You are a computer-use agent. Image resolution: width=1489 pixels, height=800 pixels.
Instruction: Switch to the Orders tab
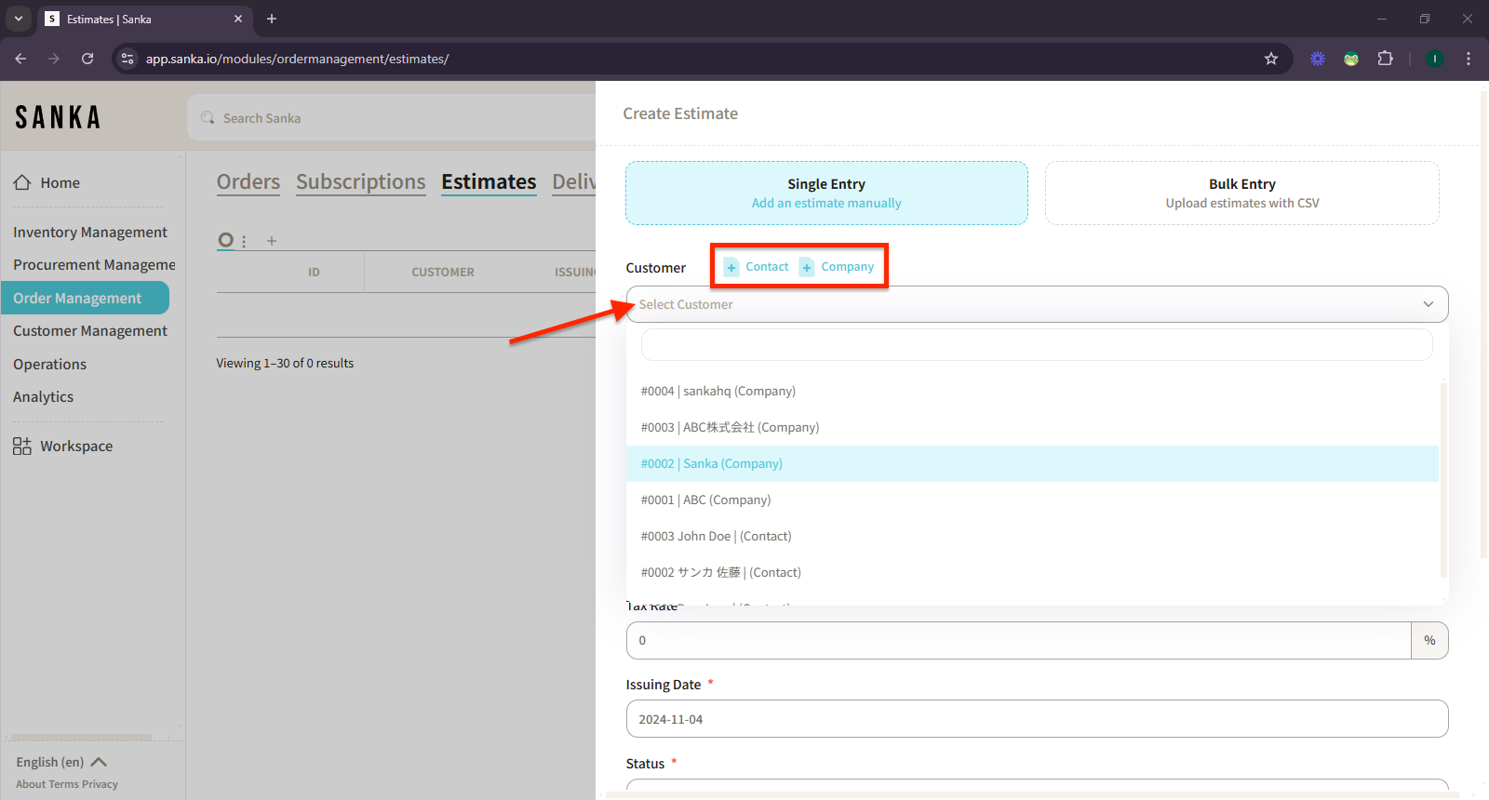[x=248, y=182]
